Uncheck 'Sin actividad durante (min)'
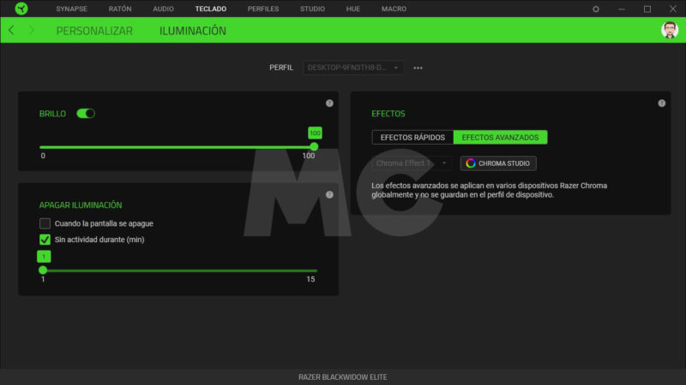Screen dimensions: 686x385 point(45,240)
